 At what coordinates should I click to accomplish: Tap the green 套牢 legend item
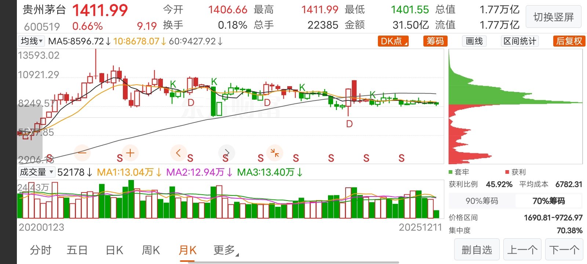[x=459, y=172]
